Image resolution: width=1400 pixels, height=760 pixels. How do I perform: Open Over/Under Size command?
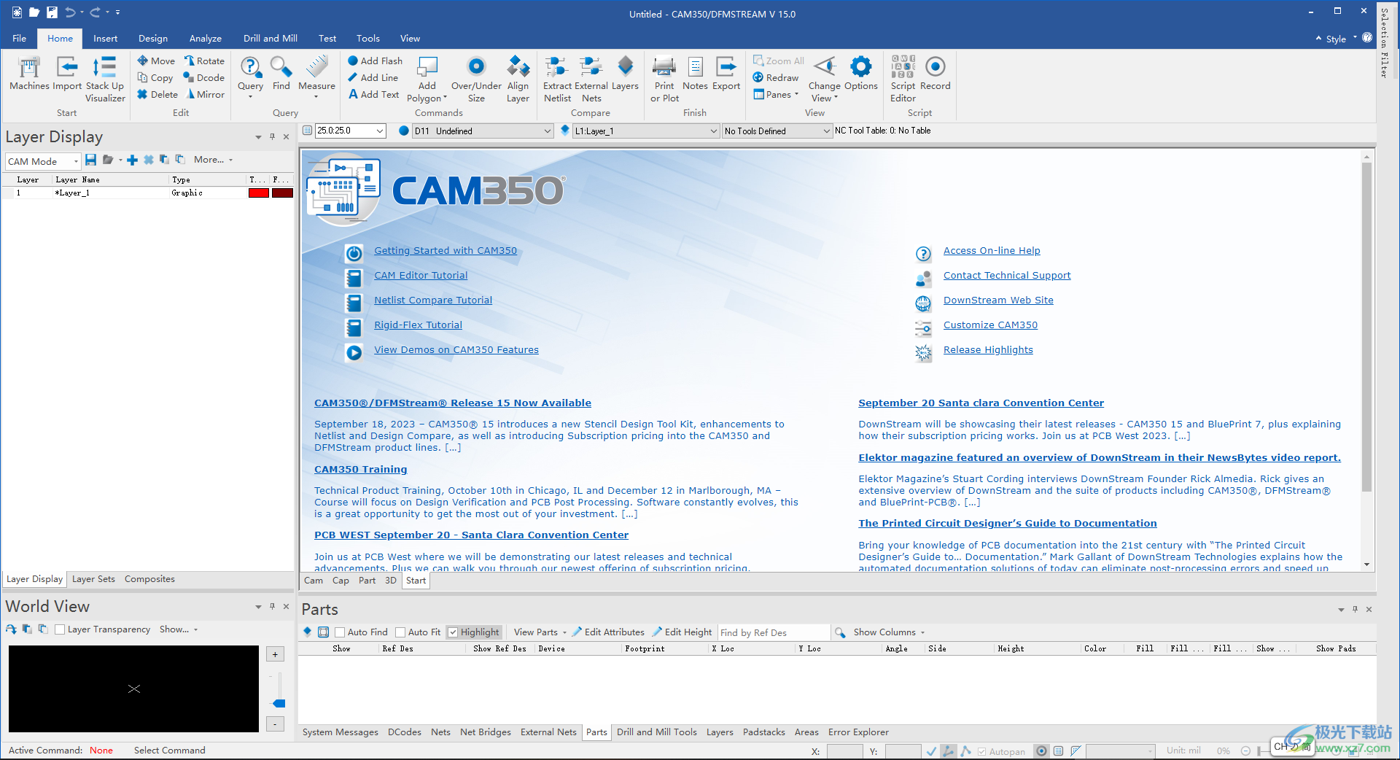476,80
